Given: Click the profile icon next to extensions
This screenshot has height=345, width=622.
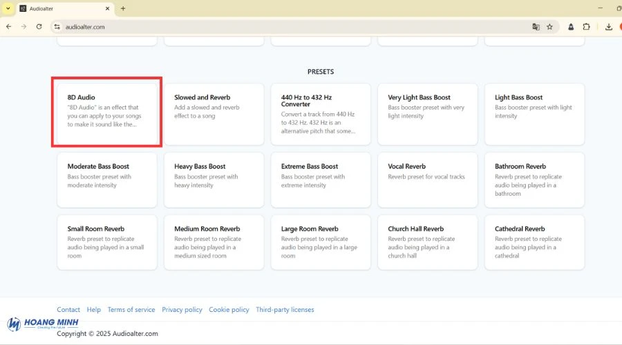Looking at the screenshot, I should [571, 27].
